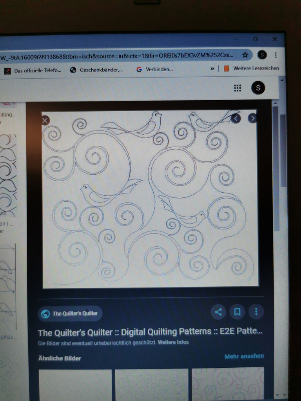Click the Google account avatar
This screenshot has width=301, height=401.
click(258, 88)
